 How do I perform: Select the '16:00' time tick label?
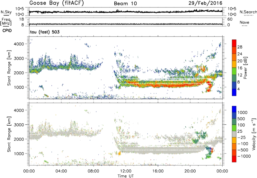(x=158, y=171)
